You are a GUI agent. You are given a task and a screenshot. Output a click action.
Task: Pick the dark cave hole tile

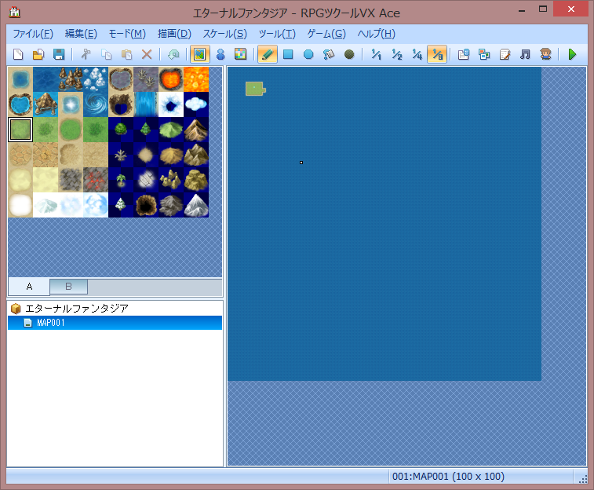(146, 205)
